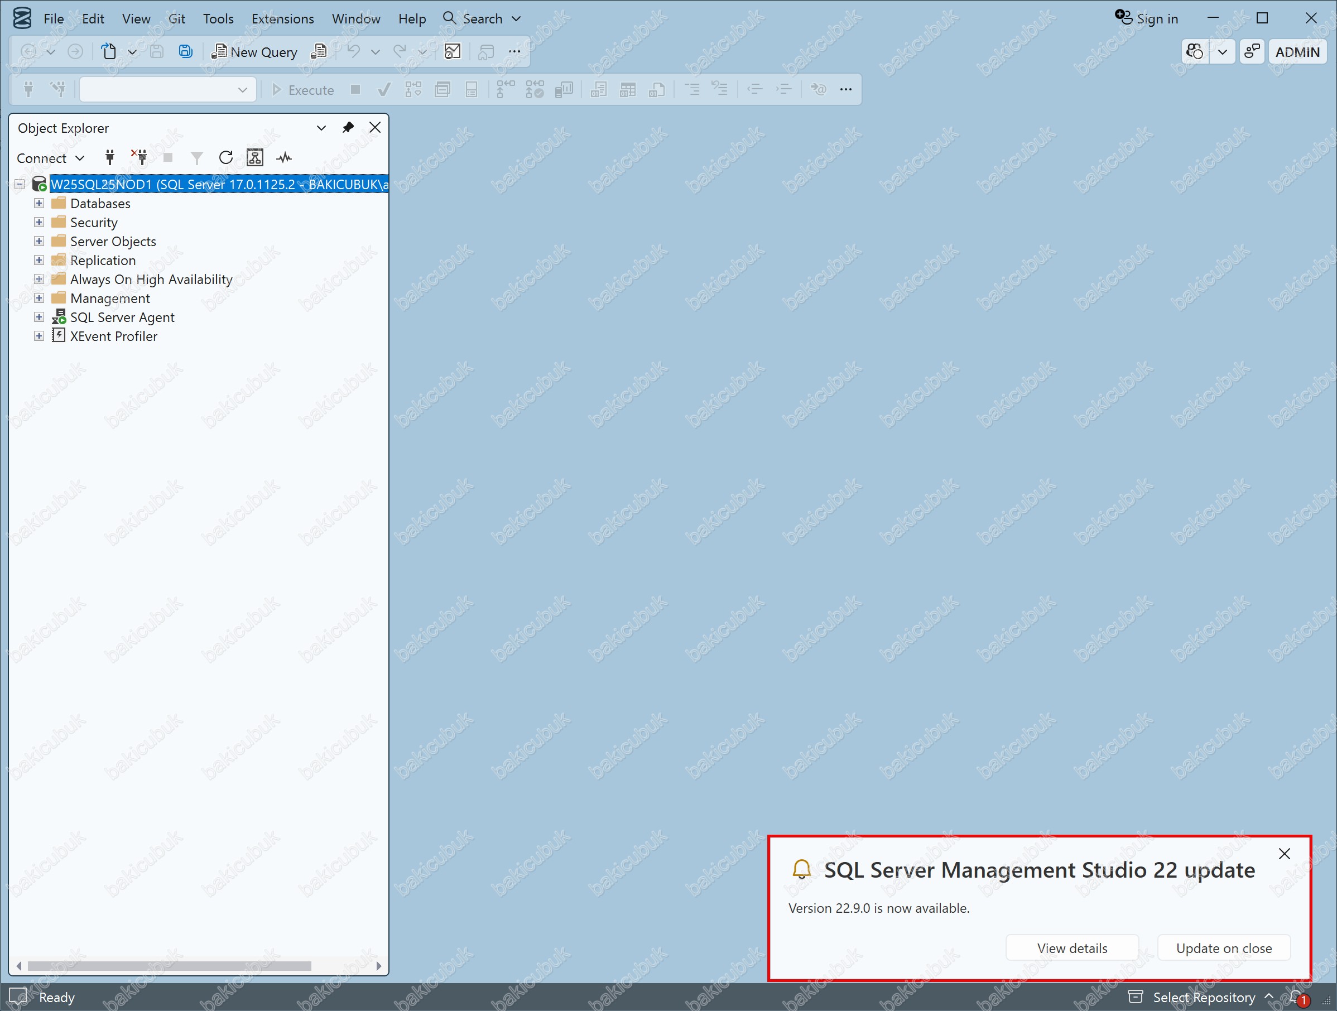This screenshot has height=1011, width=1337.
Task: Expand the Server Objects folder
Action: tap(39, 241)
